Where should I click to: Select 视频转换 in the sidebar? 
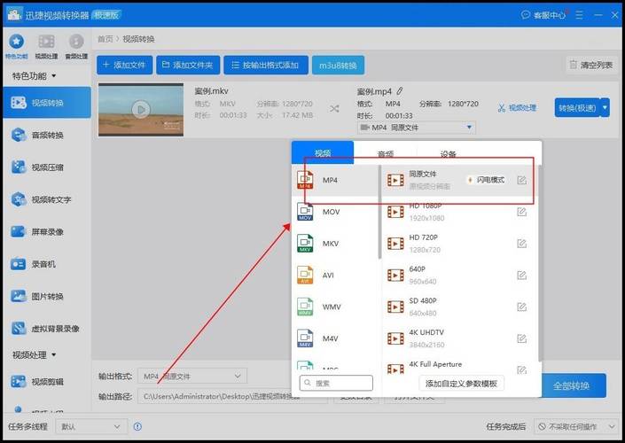coord(47,103)
